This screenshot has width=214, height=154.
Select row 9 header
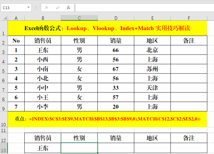pos(4,107)
